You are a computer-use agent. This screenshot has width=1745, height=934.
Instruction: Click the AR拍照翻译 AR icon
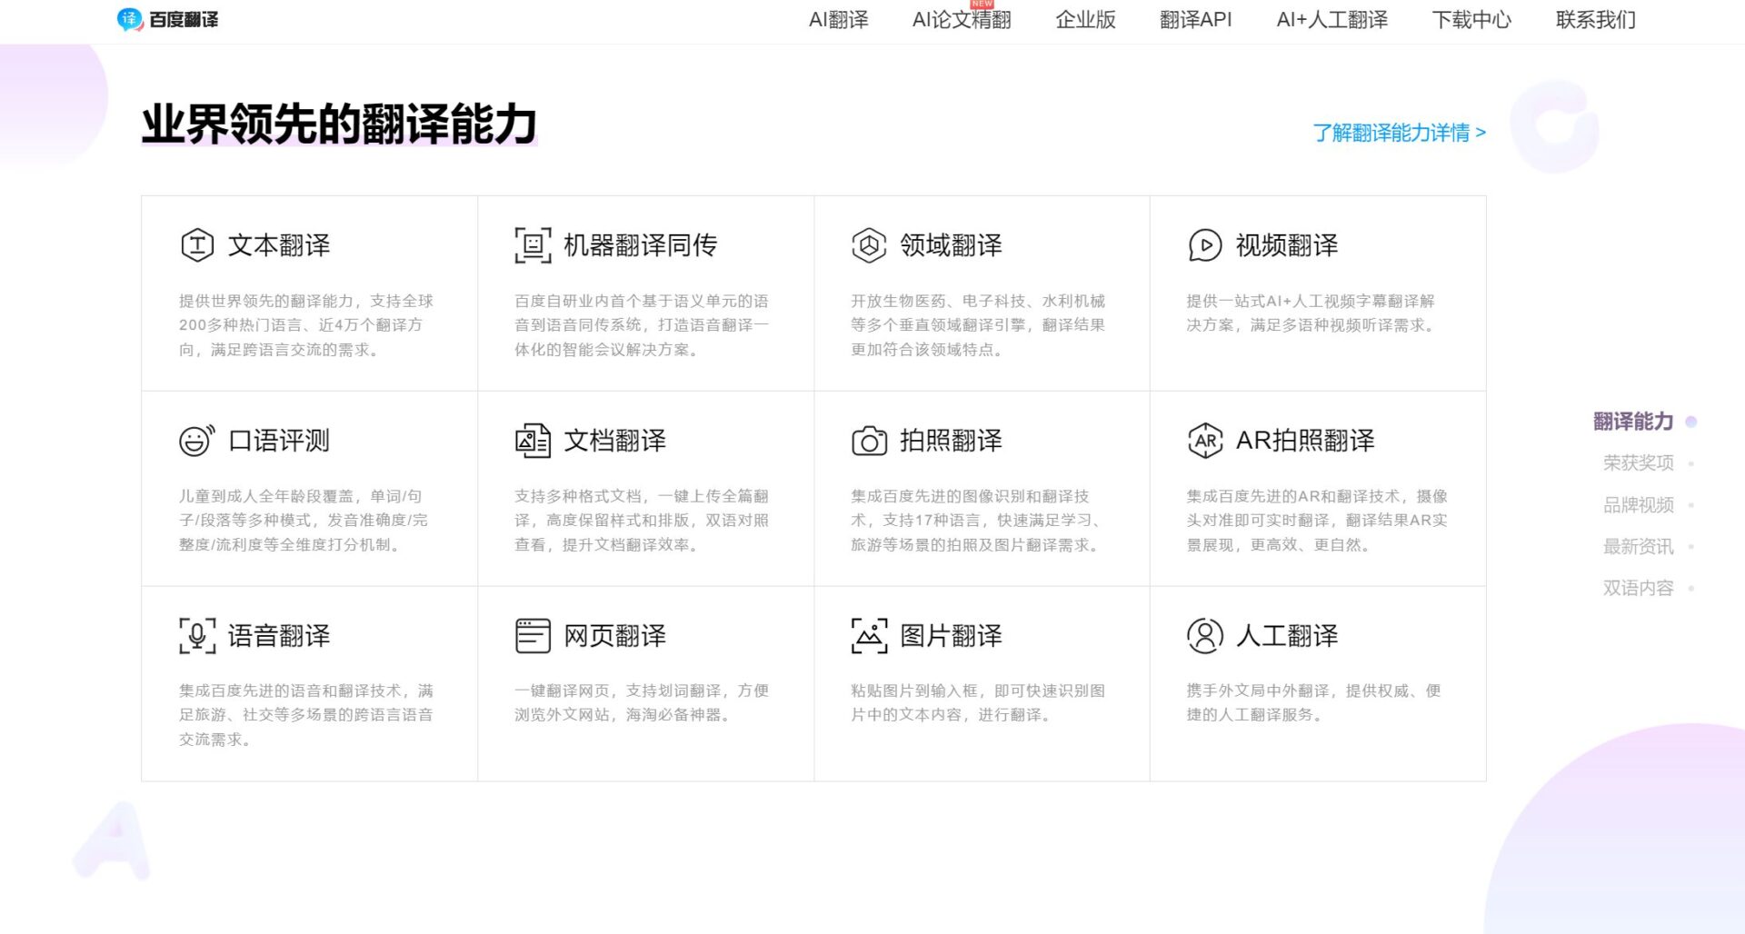(1205, 441)
